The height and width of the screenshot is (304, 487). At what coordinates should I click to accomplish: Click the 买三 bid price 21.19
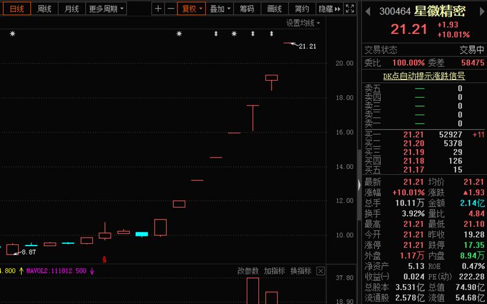tap(413, 152)
